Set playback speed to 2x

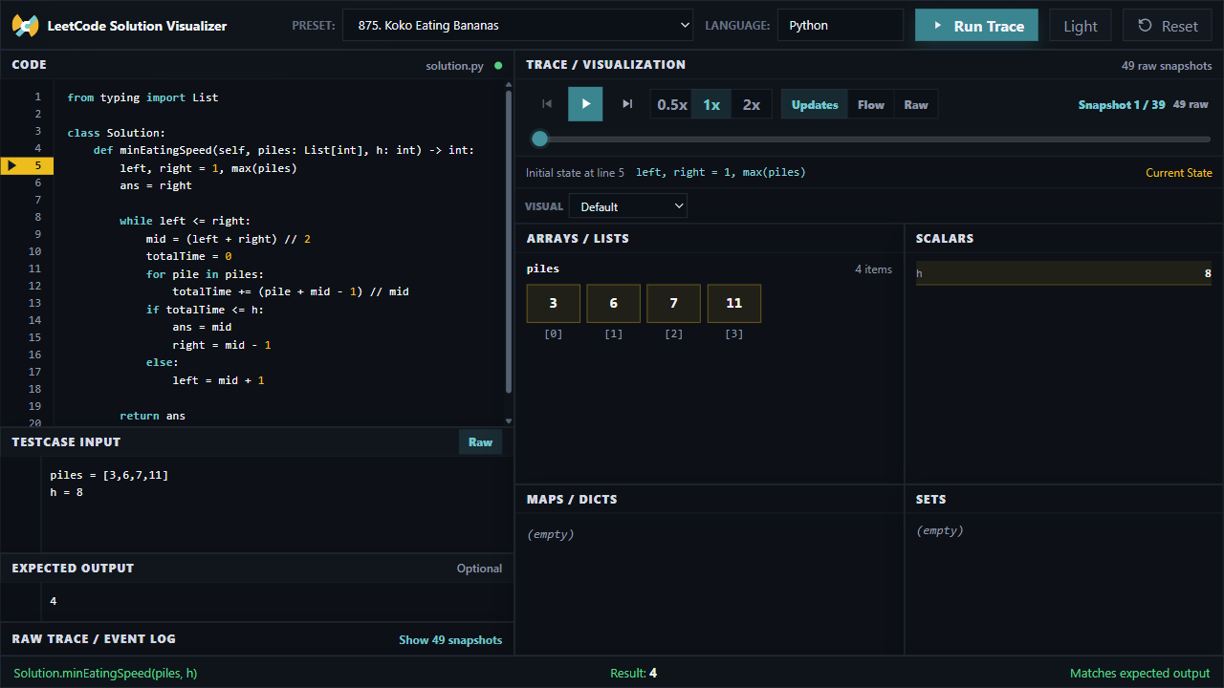752,104
